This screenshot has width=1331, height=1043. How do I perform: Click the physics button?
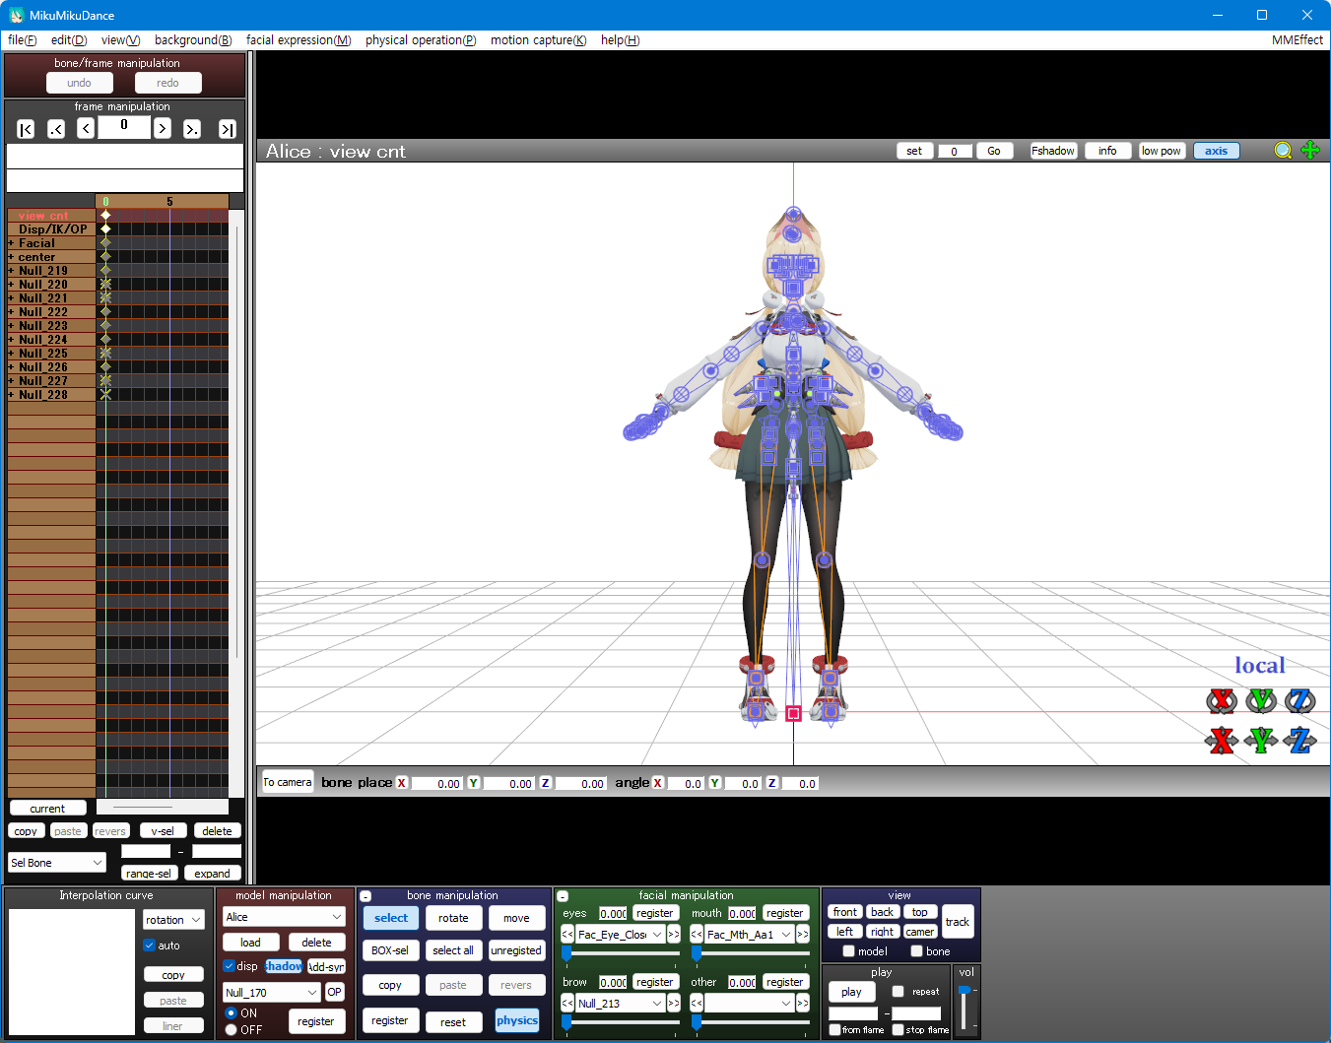[x=517, y=1020]
